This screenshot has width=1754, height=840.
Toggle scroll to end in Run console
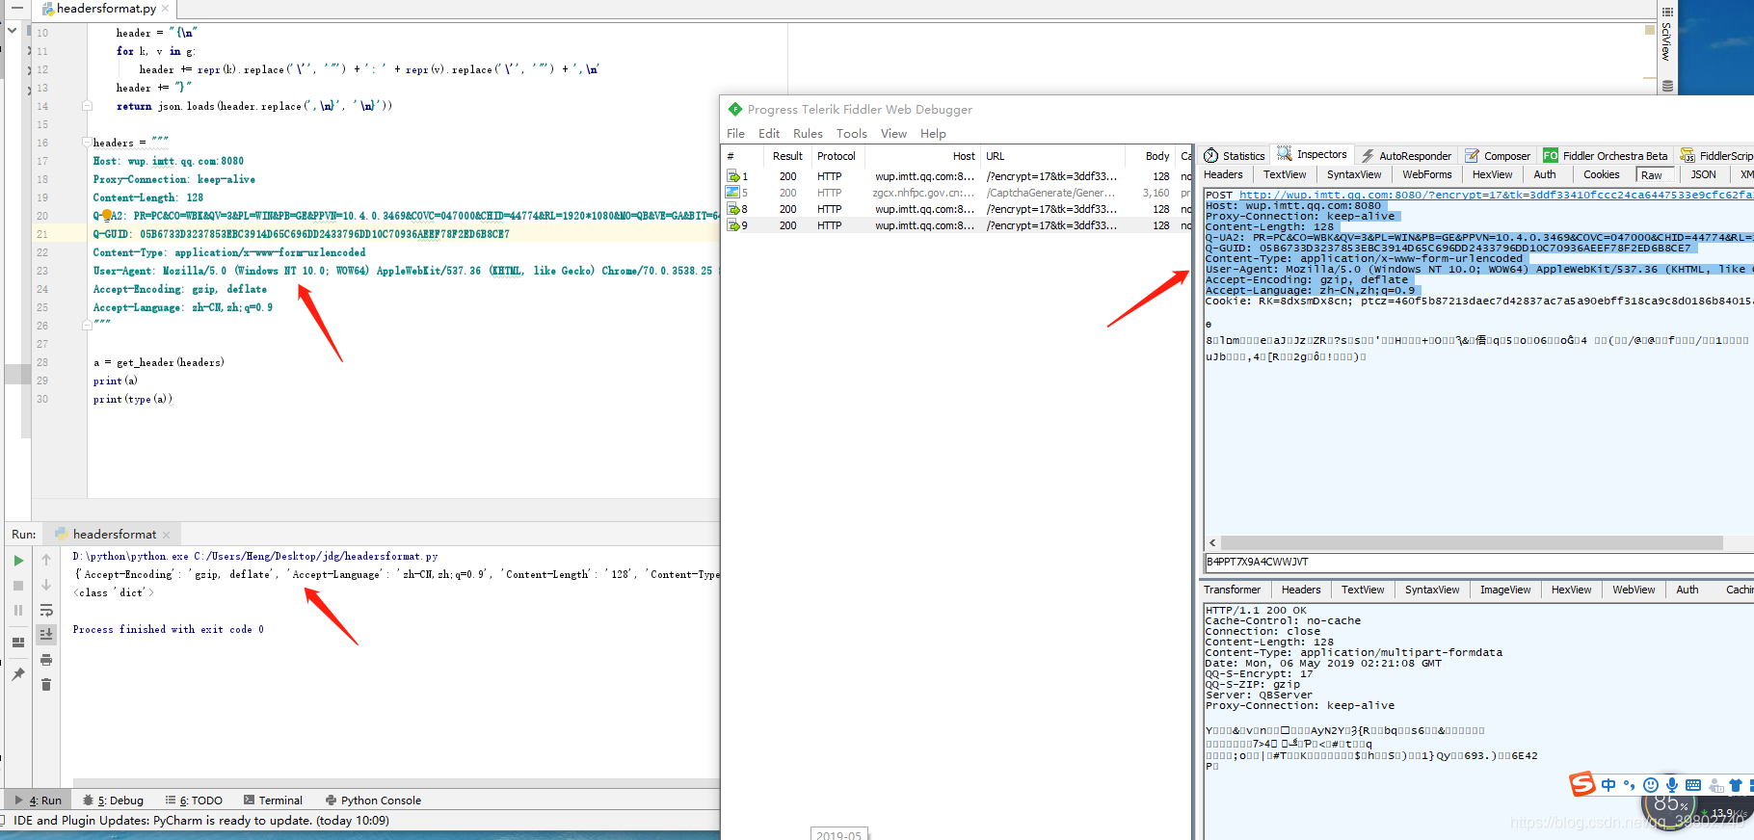[x=46, y=634]
